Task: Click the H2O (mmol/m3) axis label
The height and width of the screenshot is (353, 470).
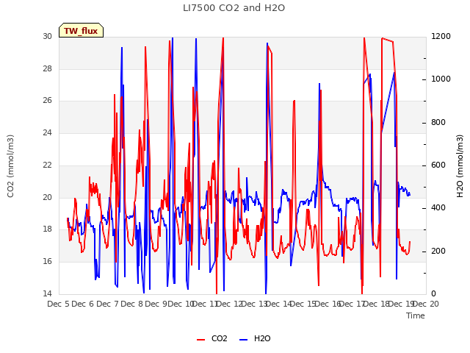Action: coord(460,166)
